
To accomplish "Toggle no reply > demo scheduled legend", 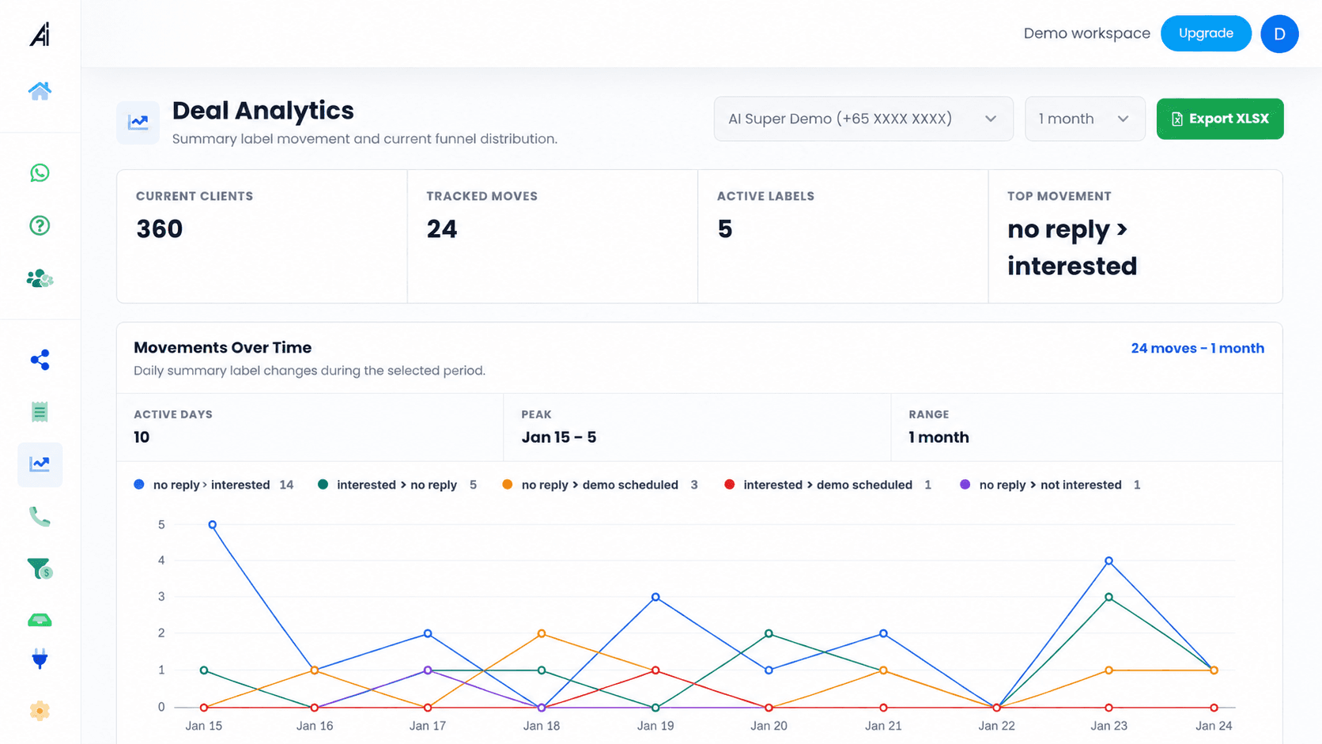I will pyautogui.click(x=599, y=485).
